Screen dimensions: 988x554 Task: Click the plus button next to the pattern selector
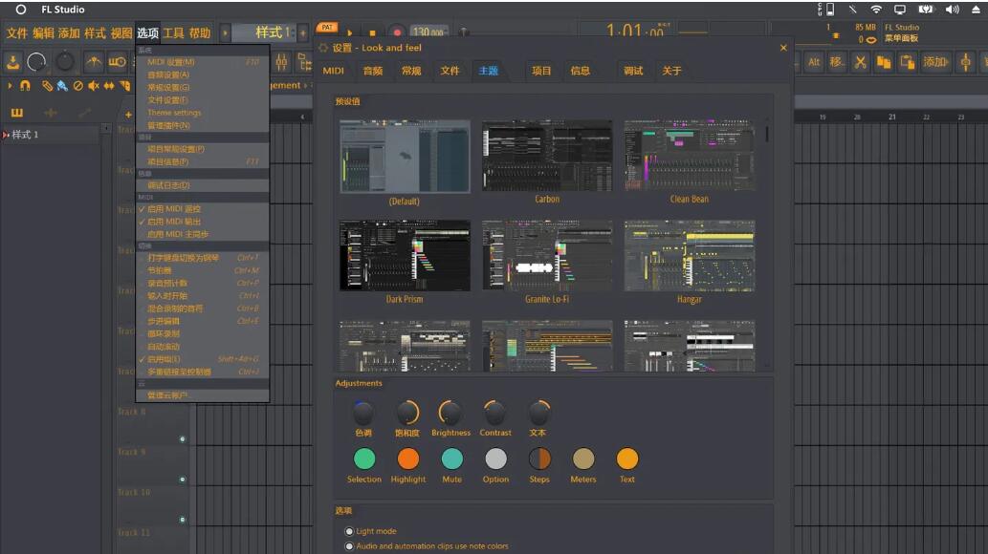tap(303, 32)
